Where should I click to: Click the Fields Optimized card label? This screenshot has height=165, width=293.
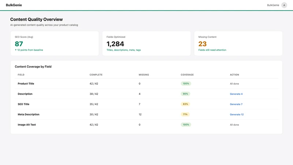[116, 37]
